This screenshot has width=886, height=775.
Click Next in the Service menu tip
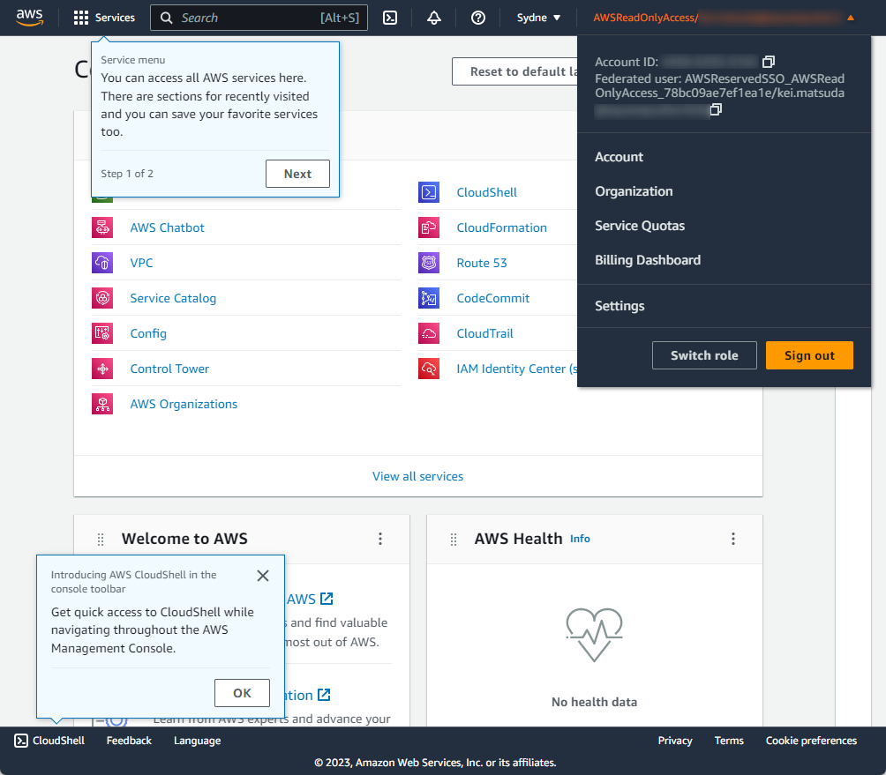tap(297, 174)
